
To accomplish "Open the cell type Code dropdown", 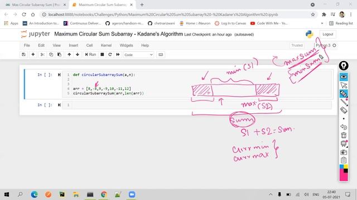I will click(x=138, y=54).
